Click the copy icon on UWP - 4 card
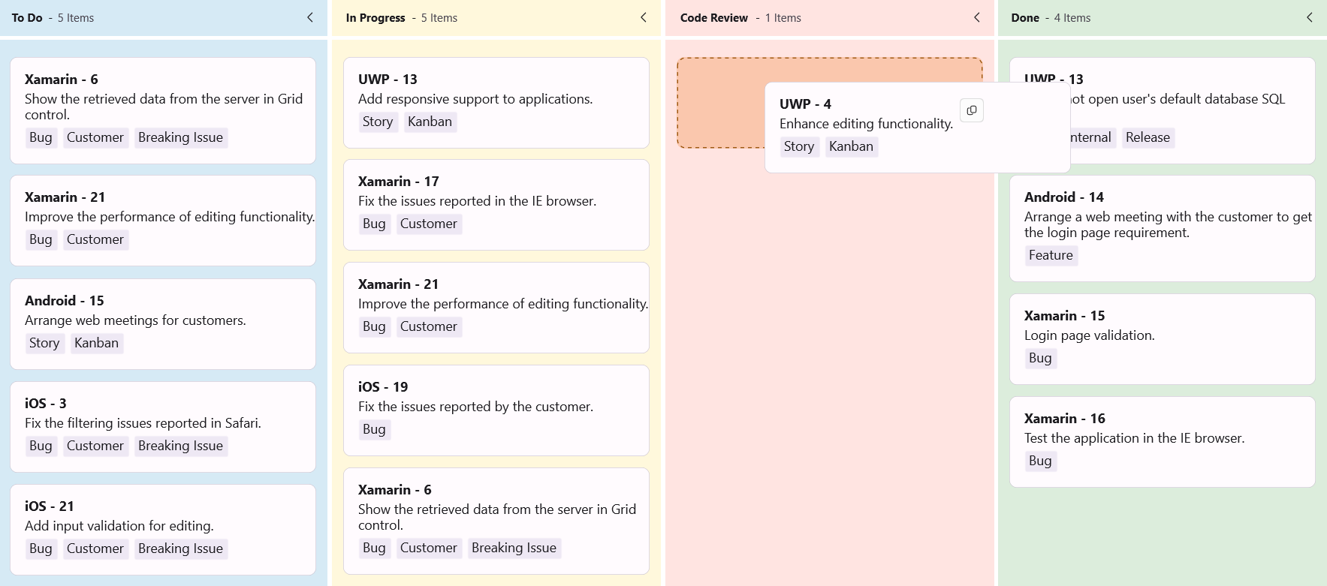This screenshot has height=586, width=1327. tap(972, 110)
